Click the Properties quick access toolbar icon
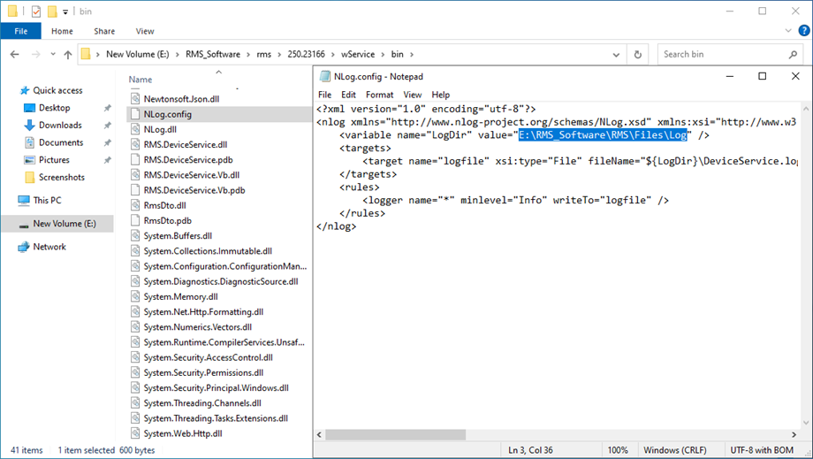Screen dimensions: 813x459 point(35,11)
